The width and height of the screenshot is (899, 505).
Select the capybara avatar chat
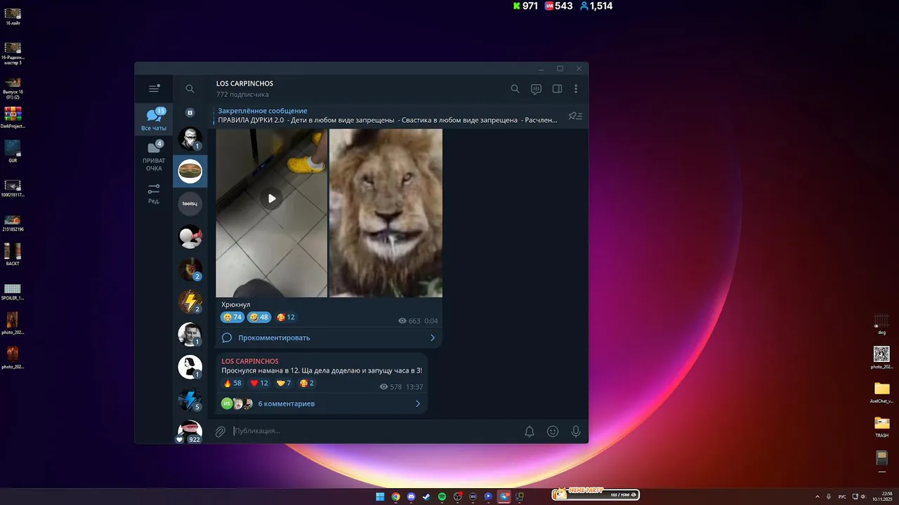[x=190, y=170]
